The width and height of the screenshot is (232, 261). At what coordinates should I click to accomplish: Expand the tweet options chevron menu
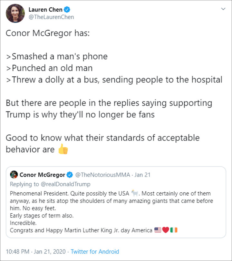coord(223,9)
